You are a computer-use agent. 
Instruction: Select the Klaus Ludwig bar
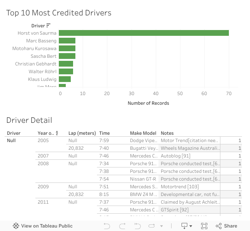tap(65, 79)
